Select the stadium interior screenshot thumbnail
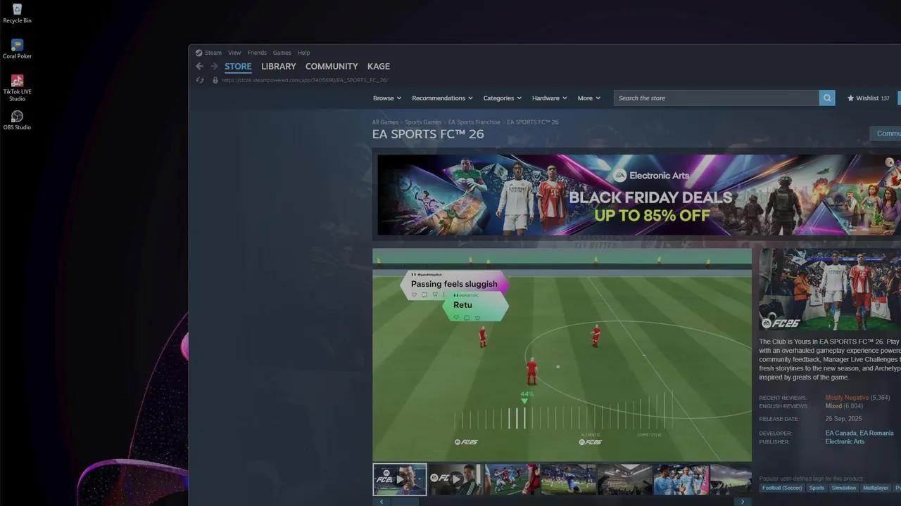Screen dimensions: 901x506 point(625,479)
